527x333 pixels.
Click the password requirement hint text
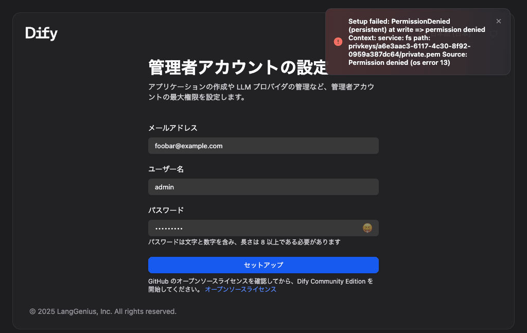(244, 242)
